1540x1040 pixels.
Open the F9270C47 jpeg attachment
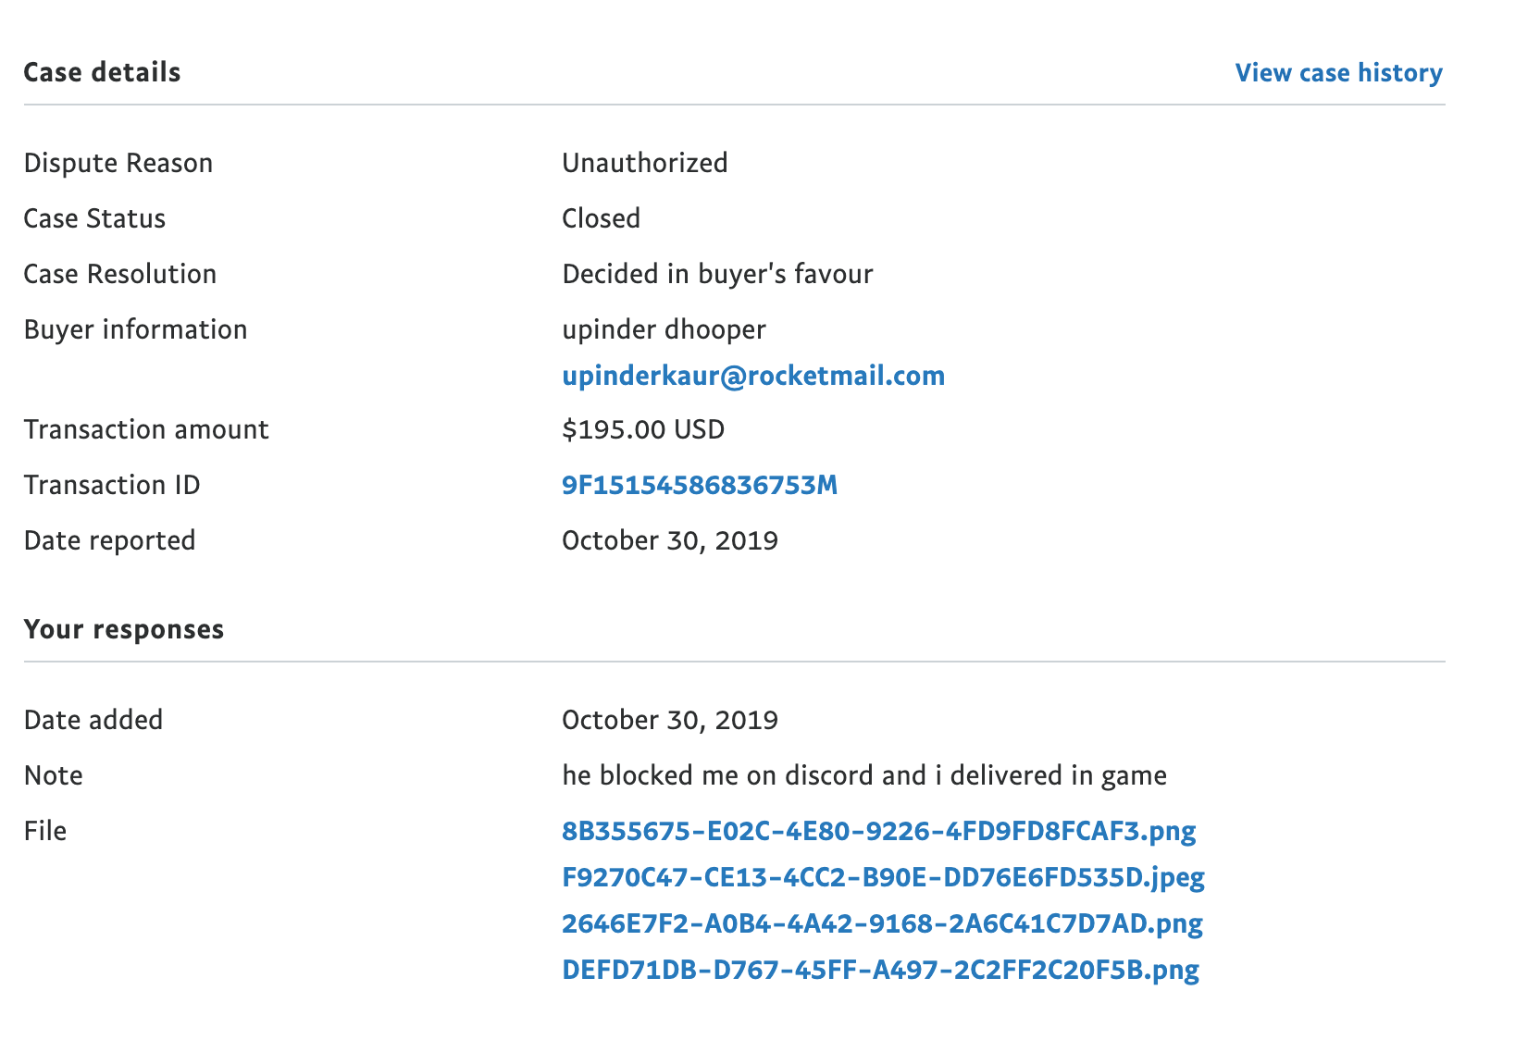[x=883, y=877]
